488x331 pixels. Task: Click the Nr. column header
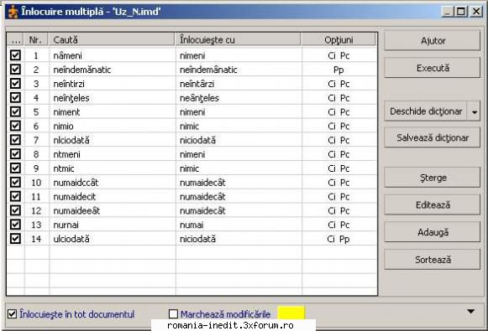pyautogui.click(x=36, y=39)
